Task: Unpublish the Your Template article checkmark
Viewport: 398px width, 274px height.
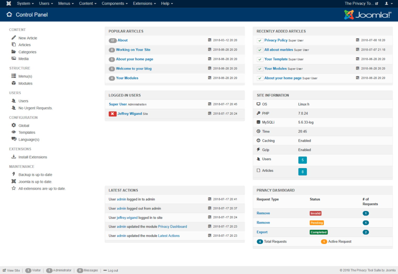Action: pyautogui.click(x=260, y=59)
